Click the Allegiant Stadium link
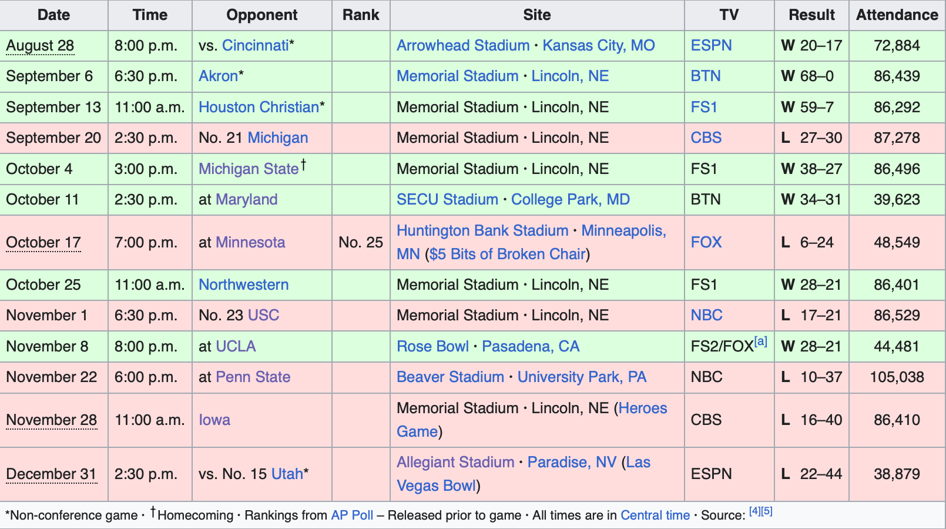The image size is (946, 529). tap(455, 463)
